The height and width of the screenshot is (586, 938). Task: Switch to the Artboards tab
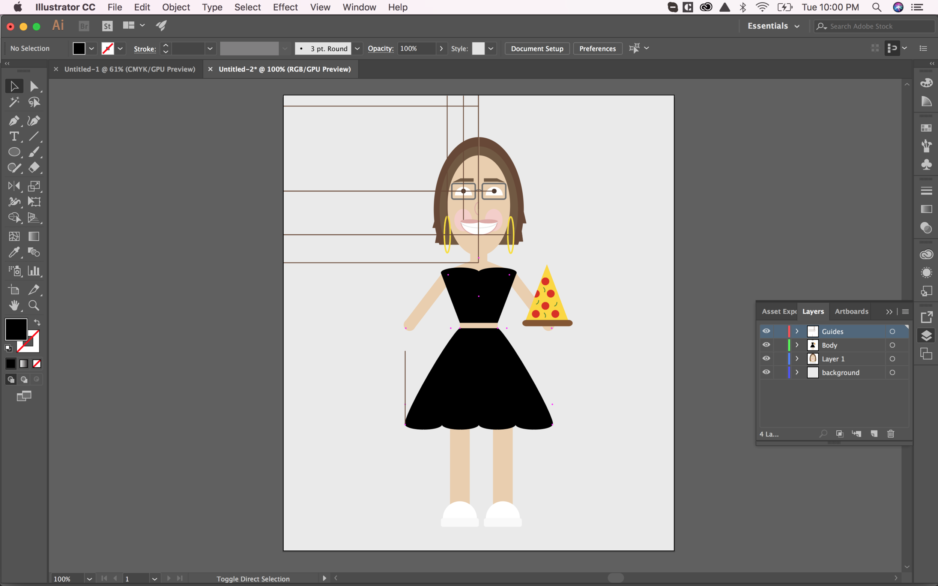[851, 311]
